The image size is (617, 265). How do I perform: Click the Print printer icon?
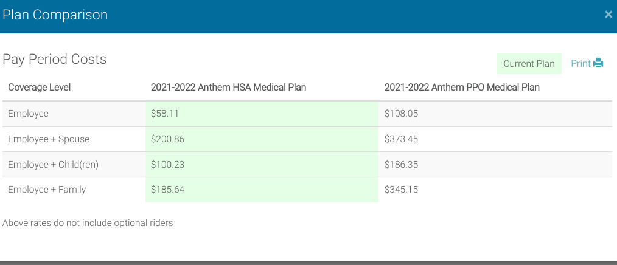[x=598, y=63]
